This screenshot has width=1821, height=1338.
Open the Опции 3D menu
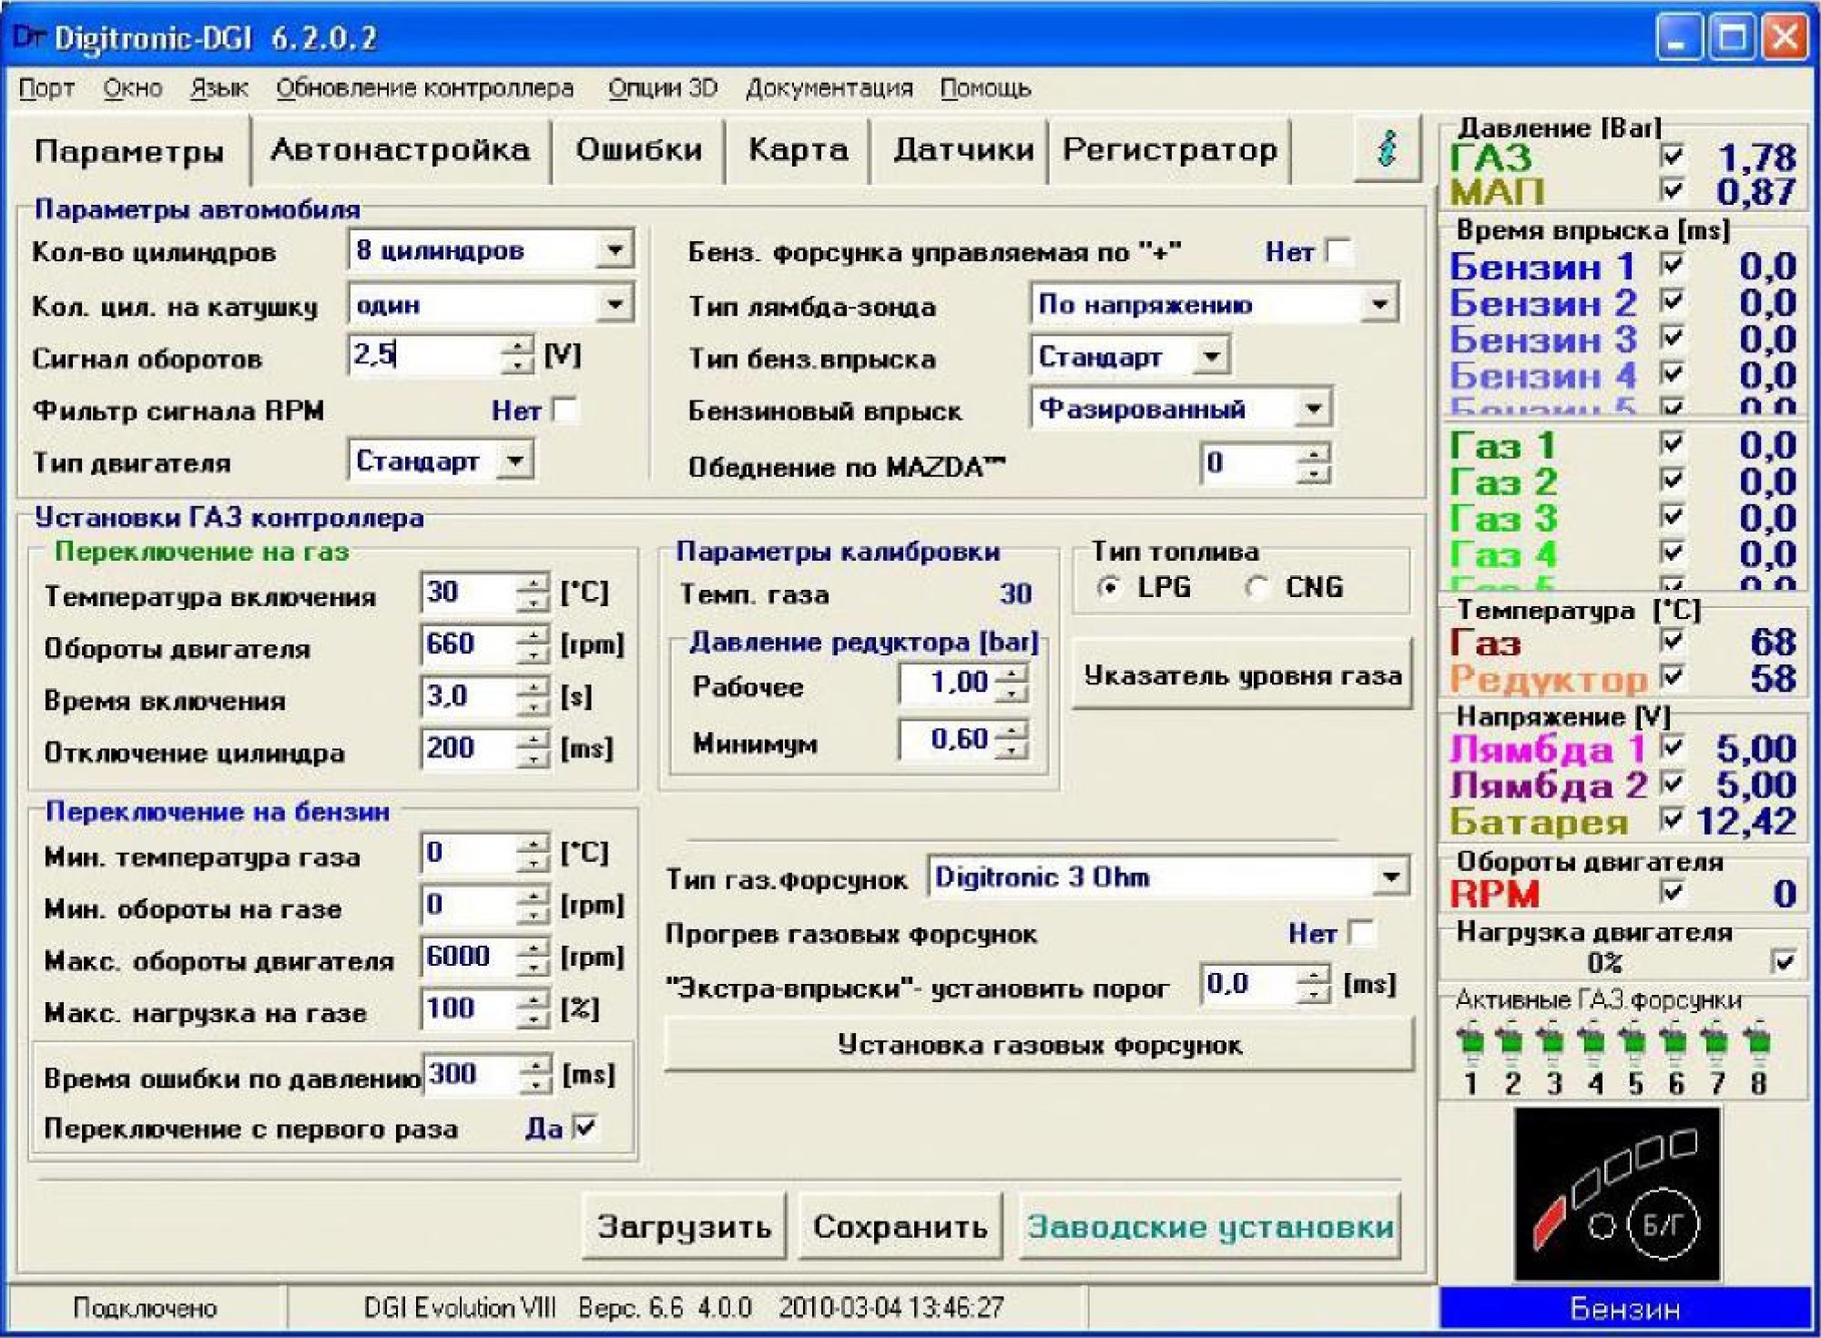point(662,88)
